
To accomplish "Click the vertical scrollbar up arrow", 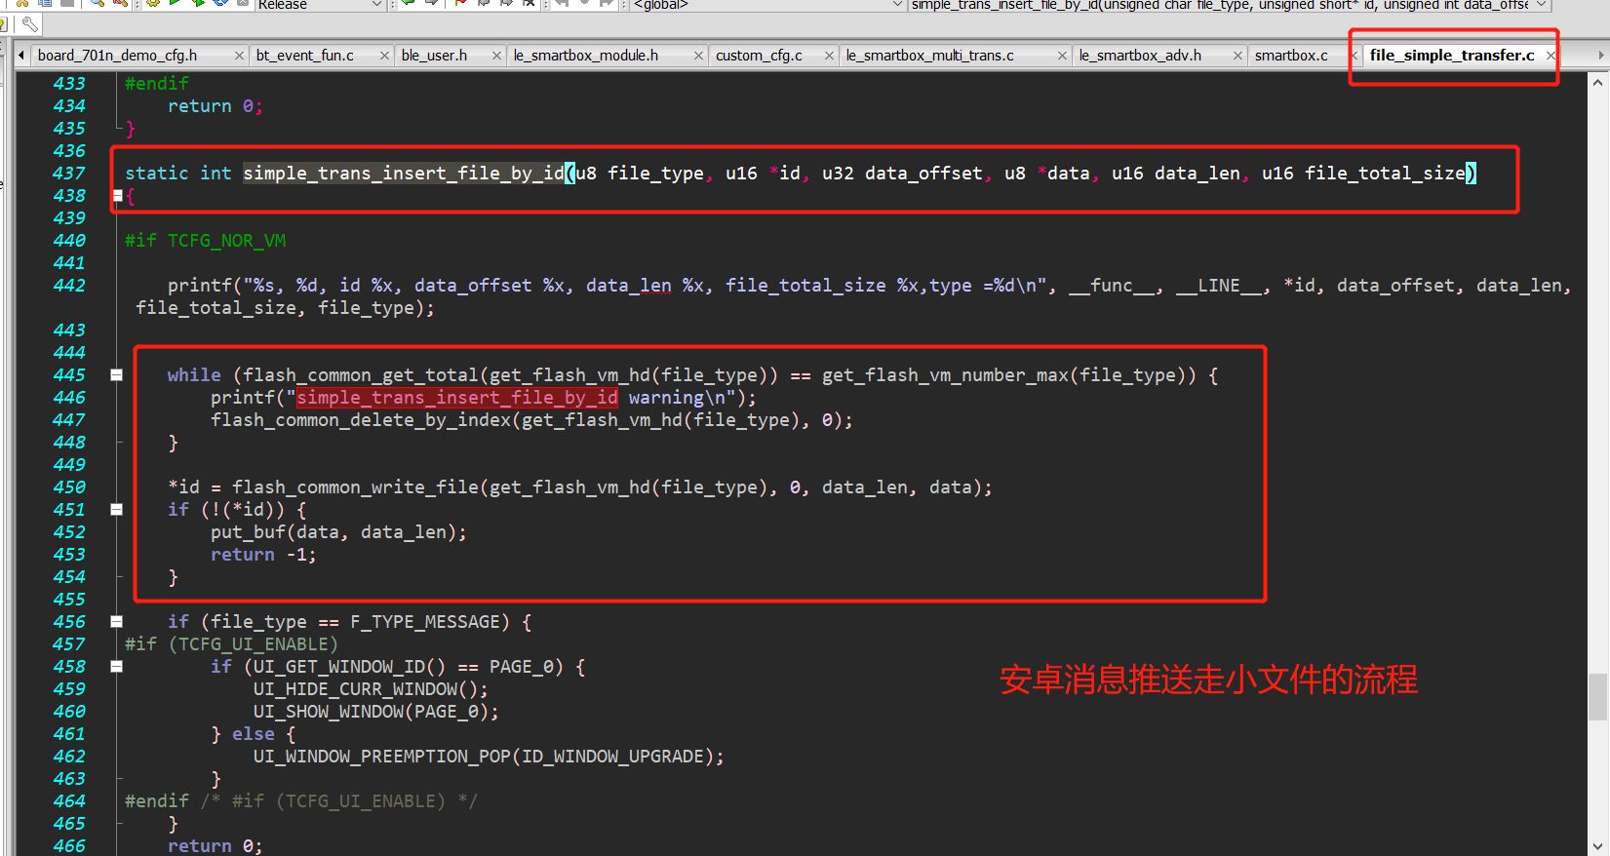I will 1597,83.
